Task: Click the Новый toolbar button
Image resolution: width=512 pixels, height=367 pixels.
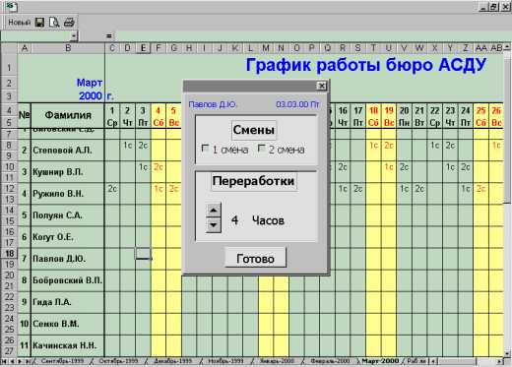Action: coord(20,23)
